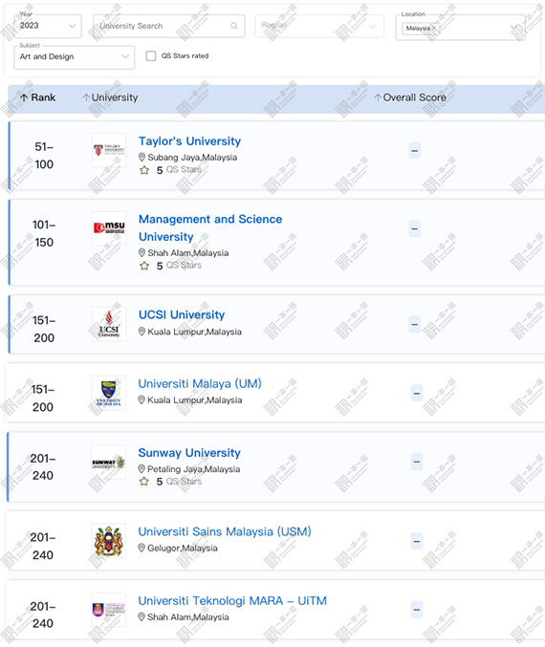
Task: Open the Year 2023 dropdown
Action: [48, 26]
